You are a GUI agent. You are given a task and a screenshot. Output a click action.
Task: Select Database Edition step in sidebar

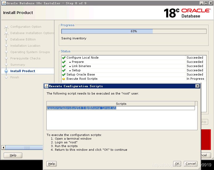point(23,39)
